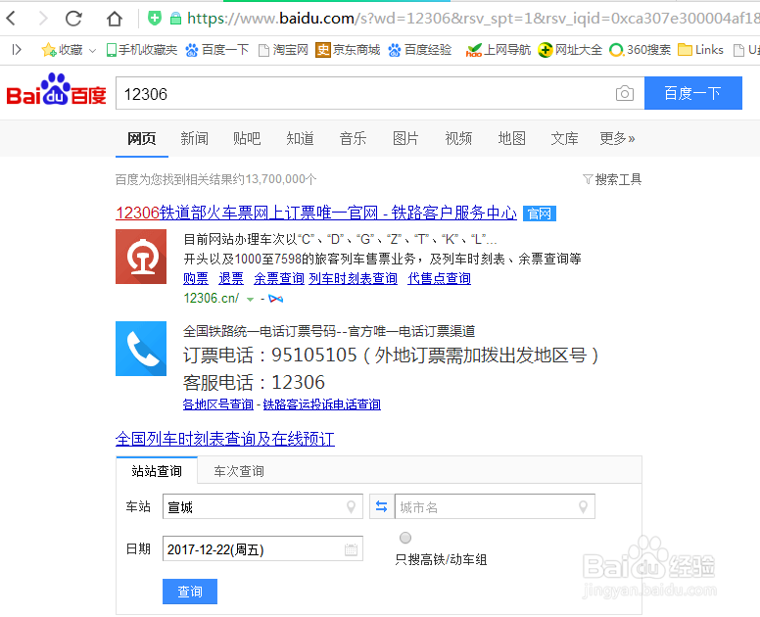Click the blue phone icon thumbnail
This screenshot has width=760, height=617.
[x=141, y=349]
